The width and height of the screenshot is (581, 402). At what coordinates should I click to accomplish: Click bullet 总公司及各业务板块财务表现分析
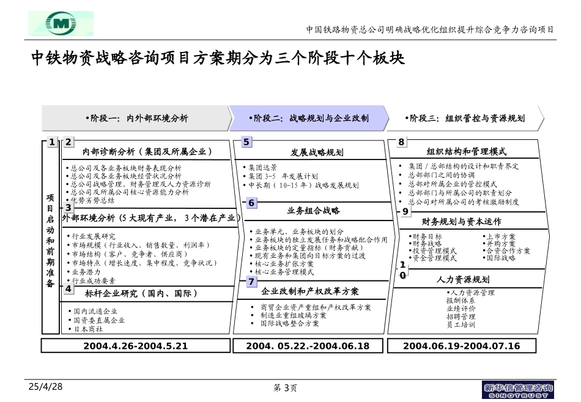[124, 167]
